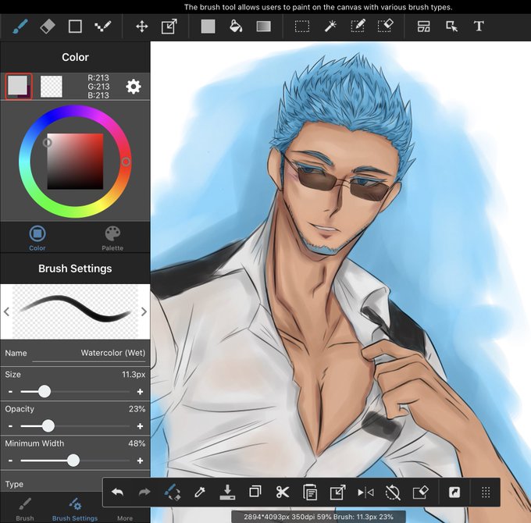Grab the shortcut bar dotted handle
The image size is (531, 523).
point(486,493)
